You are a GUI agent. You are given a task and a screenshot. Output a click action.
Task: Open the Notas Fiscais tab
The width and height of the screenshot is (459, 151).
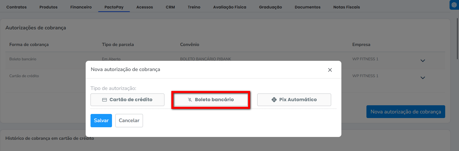pos(346,7)
